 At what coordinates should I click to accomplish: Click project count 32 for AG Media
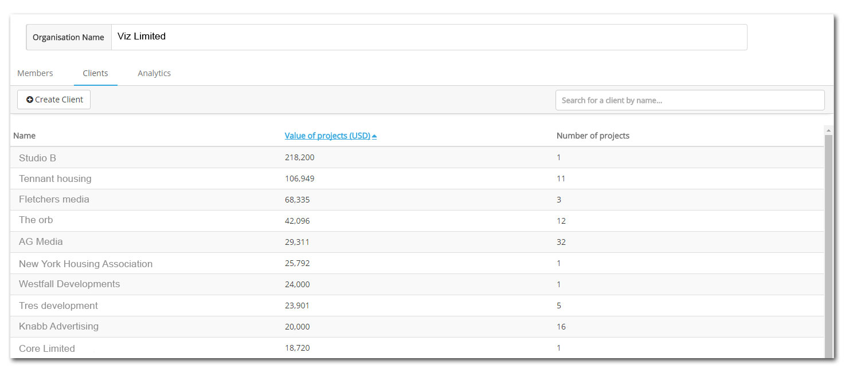point(561,242)
